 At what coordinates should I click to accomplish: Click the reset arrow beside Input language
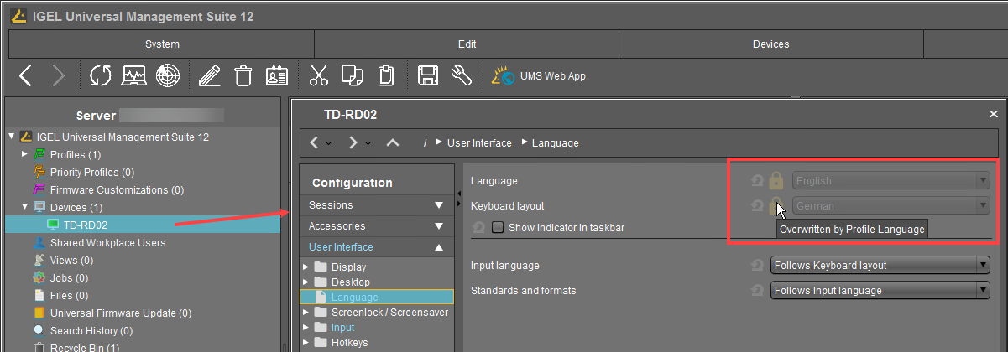coord(757,266)
